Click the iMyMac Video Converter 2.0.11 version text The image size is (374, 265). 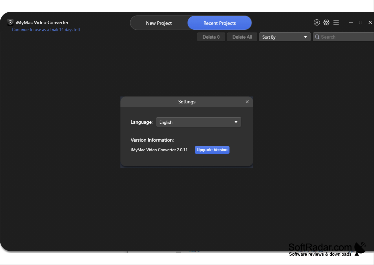pos(159,150)
